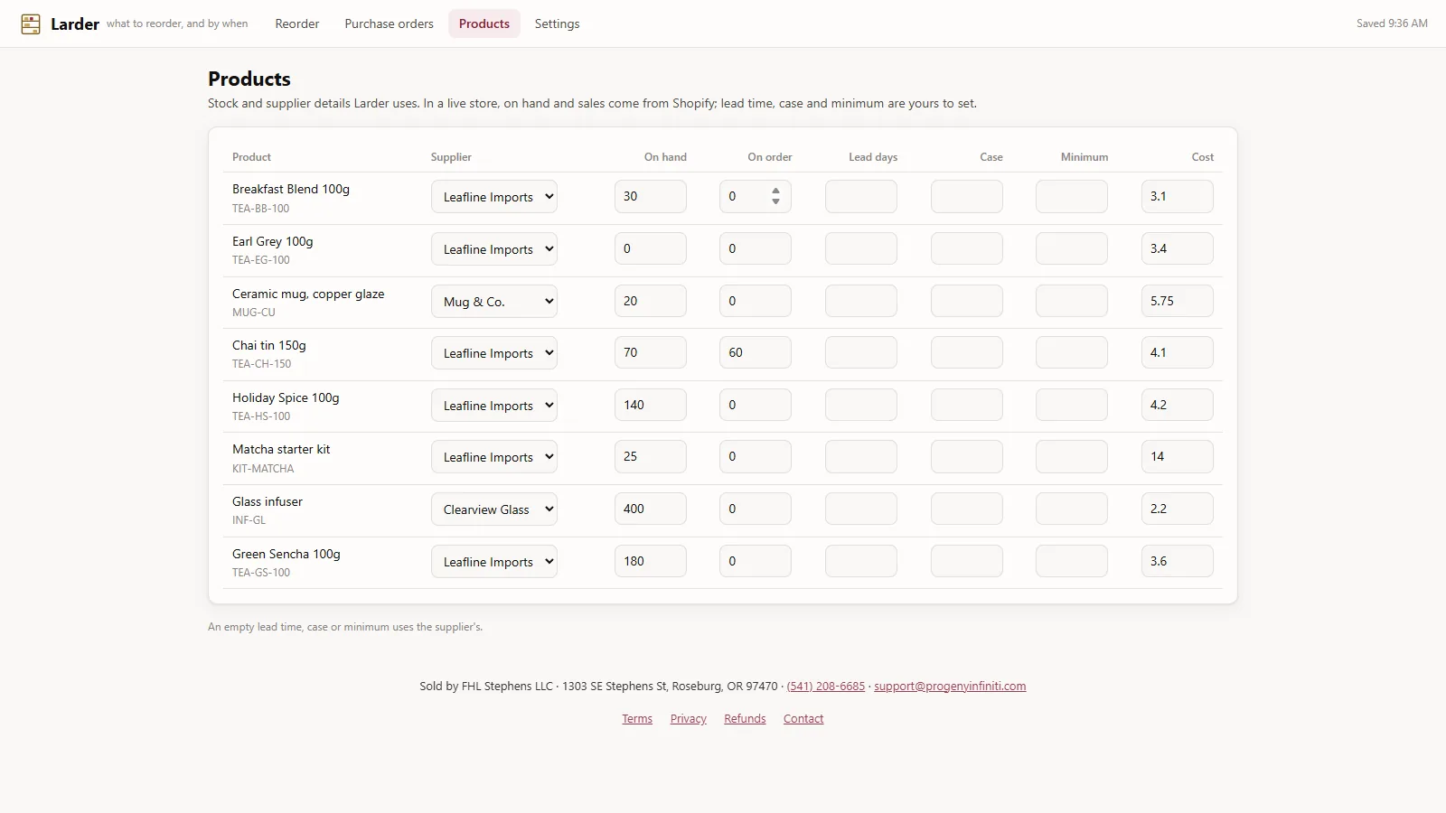
Task: Select the Products tab
Action: 484,23
